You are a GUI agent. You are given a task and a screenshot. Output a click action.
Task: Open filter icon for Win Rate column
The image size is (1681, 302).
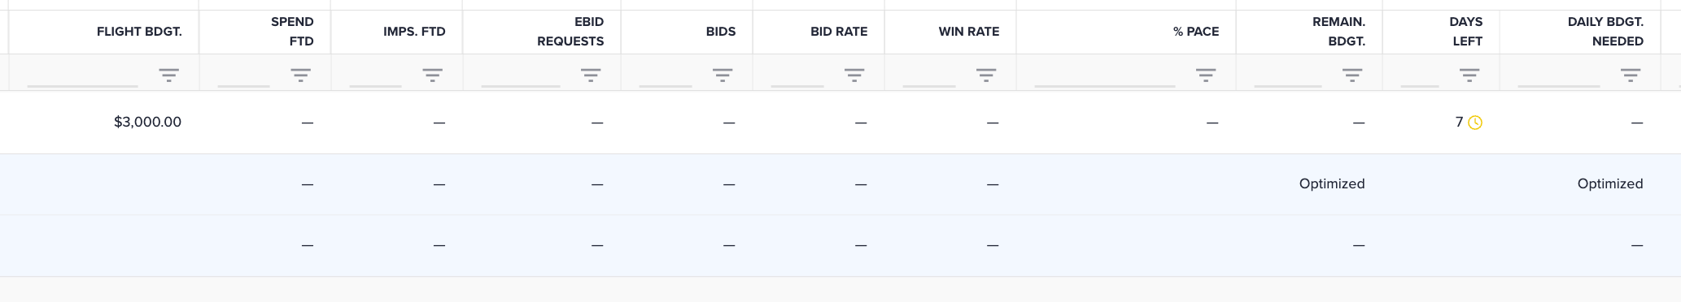pos(985,75)
